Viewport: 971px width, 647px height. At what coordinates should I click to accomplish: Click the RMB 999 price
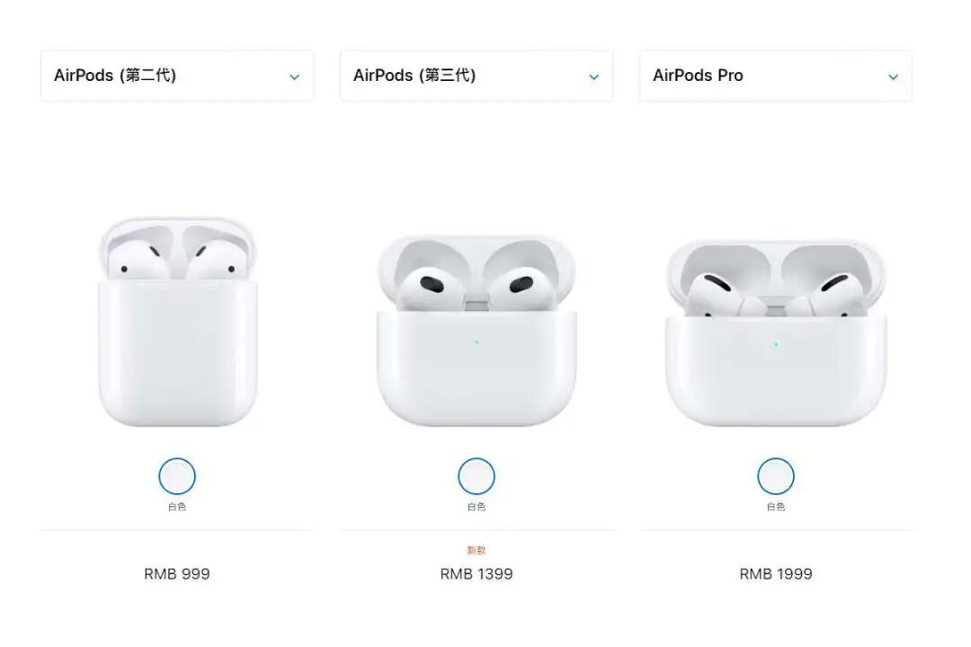tap(177, 574)
